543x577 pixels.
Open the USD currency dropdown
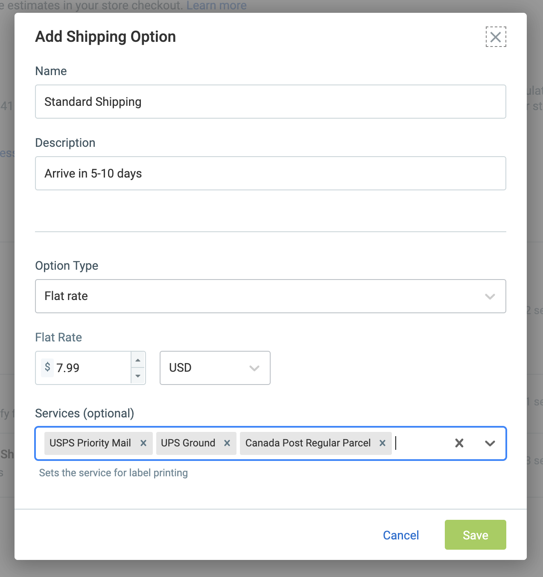[215, 368]
